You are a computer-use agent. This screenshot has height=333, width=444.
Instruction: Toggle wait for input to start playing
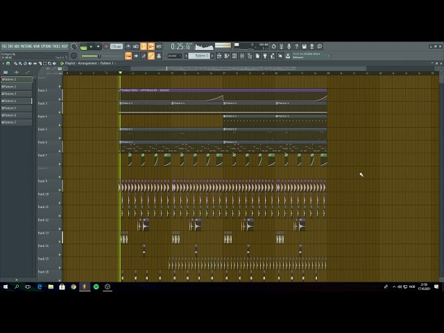[x=136, y=46]
